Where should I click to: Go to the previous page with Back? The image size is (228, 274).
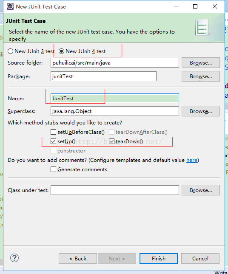point(78,258)
